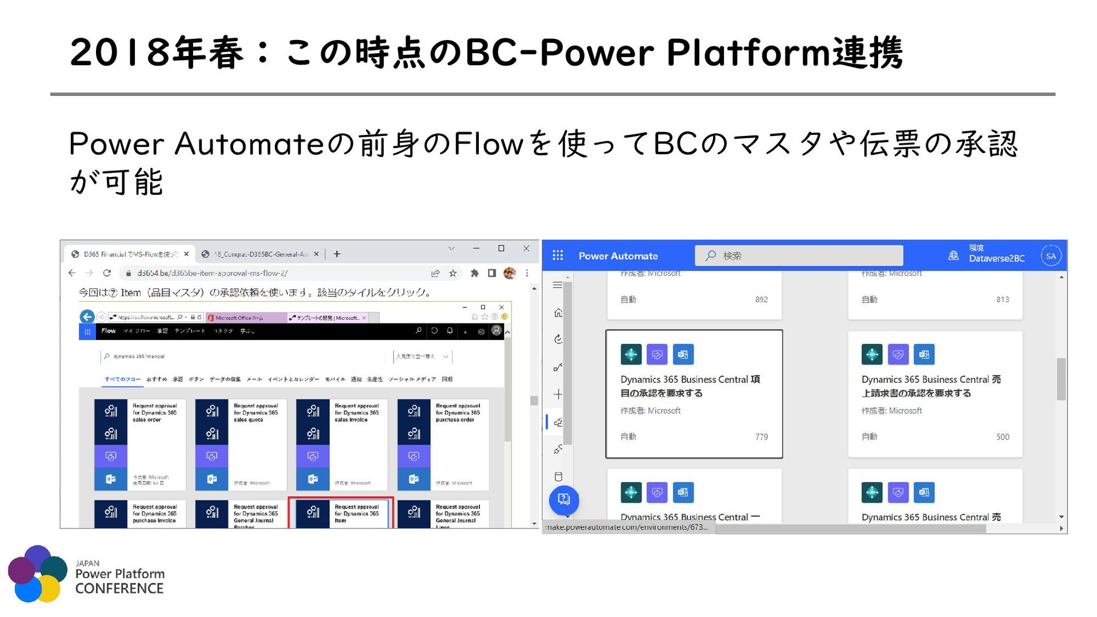Open Request approval for Dynamics 365 purchase invoice tile

pyautogui.click(x=140, y=514)
